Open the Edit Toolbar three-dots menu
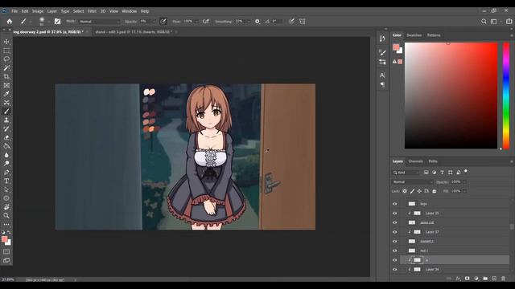 [6, 225]
